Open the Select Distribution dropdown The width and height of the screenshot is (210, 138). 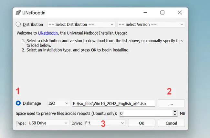click(x=81, y=24)
